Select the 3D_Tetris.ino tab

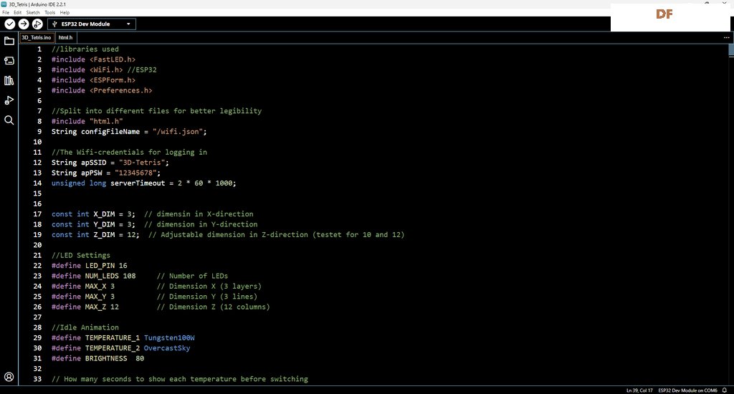(37, 37)
